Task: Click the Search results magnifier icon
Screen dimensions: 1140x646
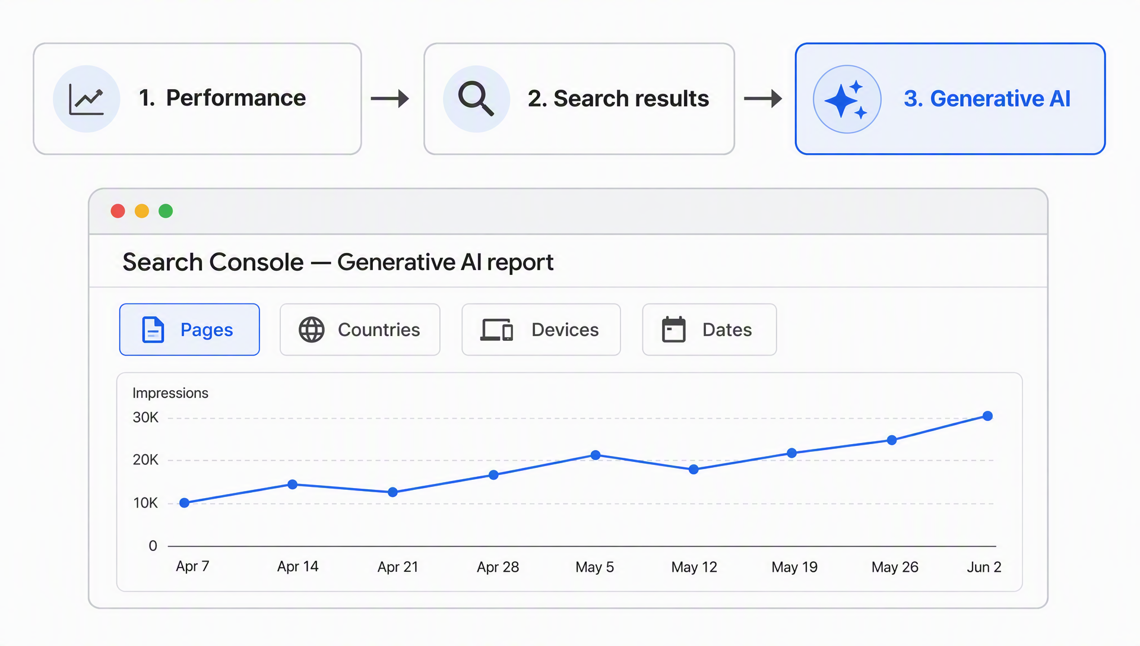Action: [476, 99]
